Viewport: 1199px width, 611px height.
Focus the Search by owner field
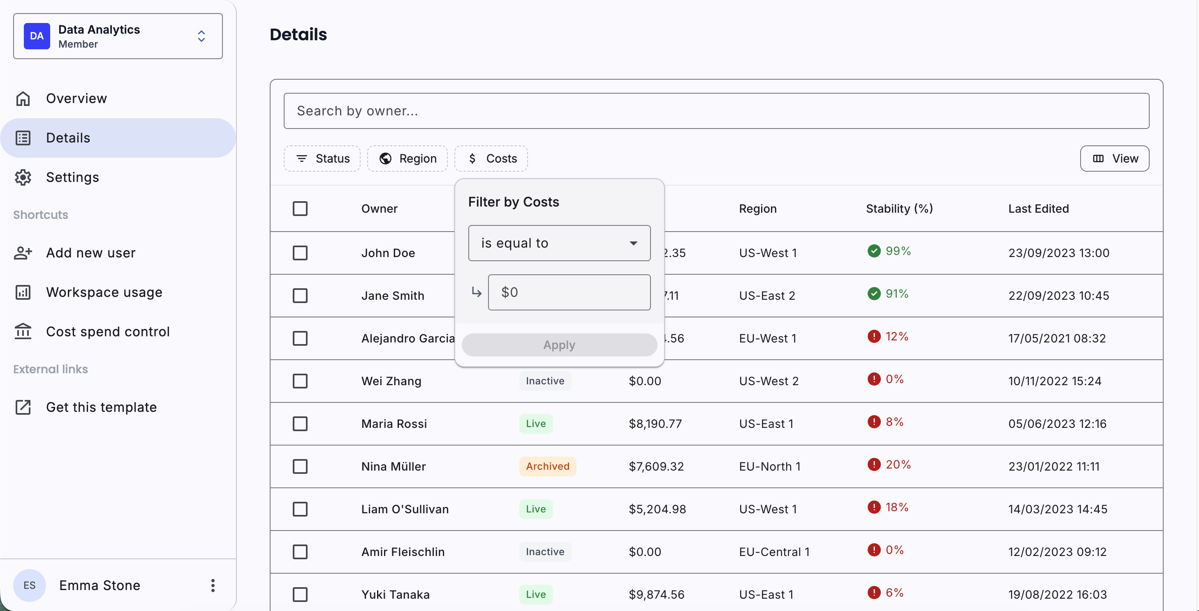point(716,111)
